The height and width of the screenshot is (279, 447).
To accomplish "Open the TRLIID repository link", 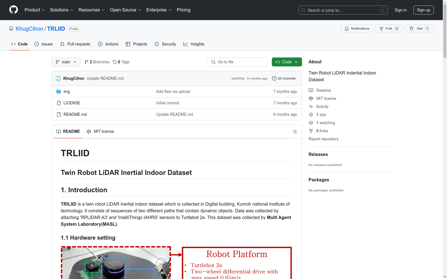I will (x=56, y=29).
